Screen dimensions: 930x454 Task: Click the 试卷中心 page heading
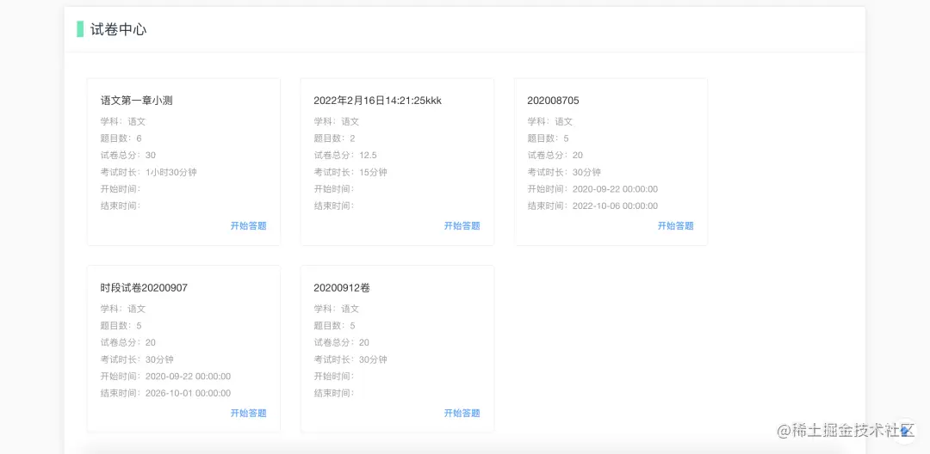(x=119, y=29)
